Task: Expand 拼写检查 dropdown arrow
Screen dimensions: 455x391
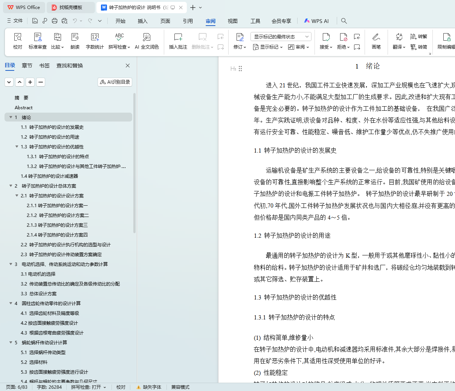Action: click(x=129, y=47)
